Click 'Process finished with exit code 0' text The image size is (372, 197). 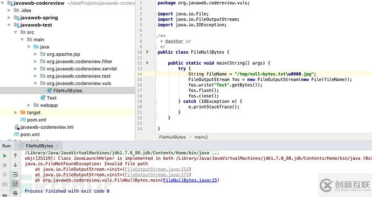click(67, 191)
